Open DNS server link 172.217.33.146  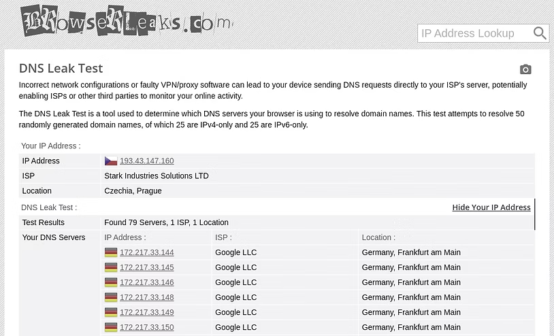(x=146, y=282)
